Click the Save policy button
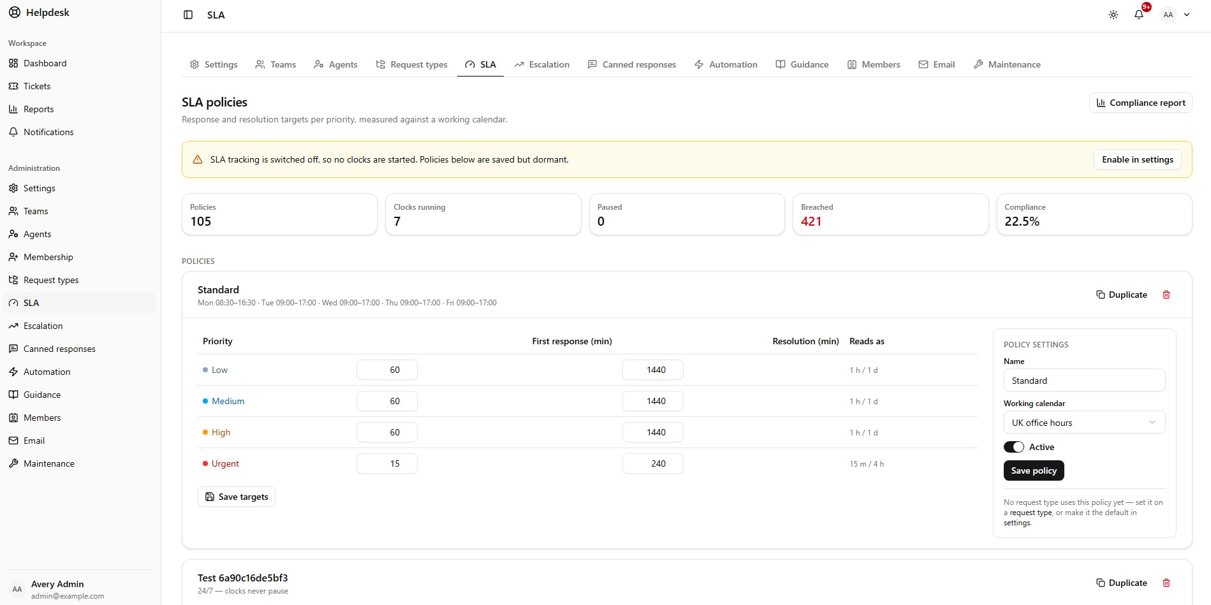1211x605 pixels. pos(1034,470)
